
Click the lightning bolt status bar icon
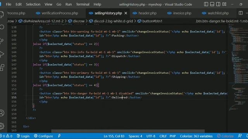[x=59, y=136]
